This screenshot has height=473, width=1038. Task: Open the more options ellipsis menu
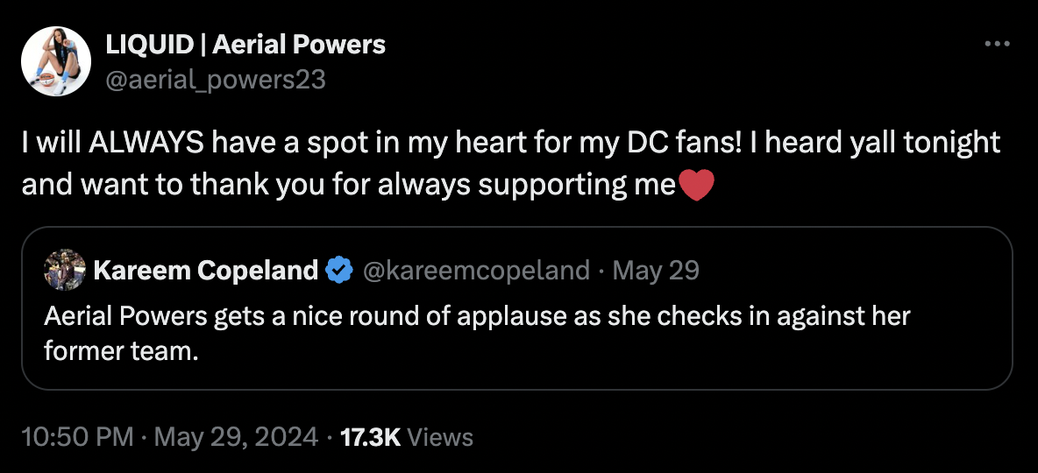coord(998,43)
